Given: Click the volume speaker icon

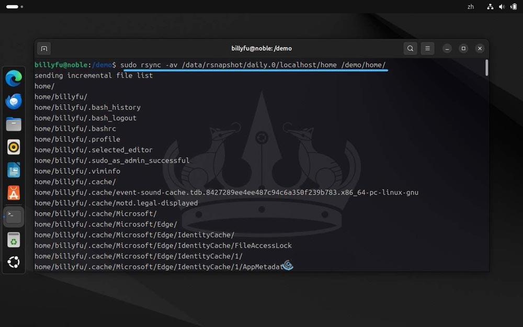Looking at the screenshot, I should tap(502, 7).
